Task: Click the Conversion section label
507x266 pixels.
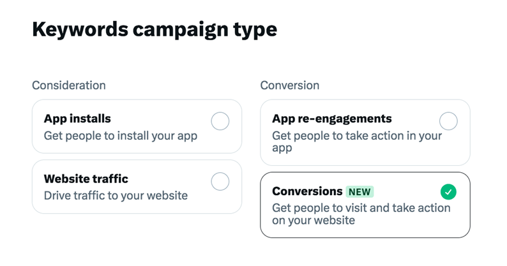Action: pos(290,85)
